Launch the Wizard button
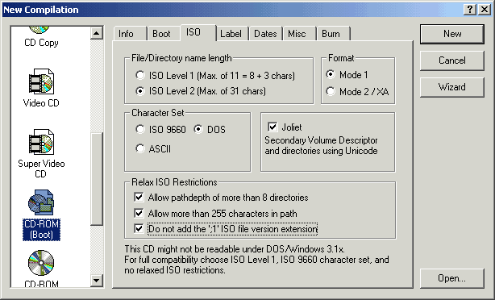Viewport: 495px width, 300px height. [452, 87]
